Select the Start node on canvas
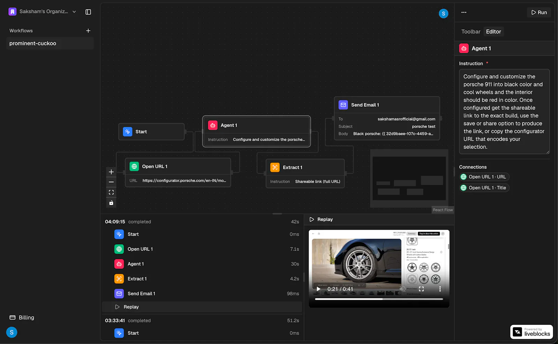558x344 pixels. [x=151, y=132]
